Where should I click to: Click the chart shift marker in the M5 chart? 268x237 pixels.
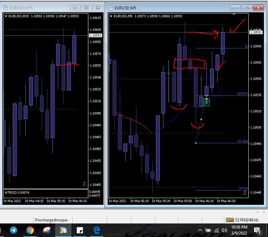pos(234,14)
